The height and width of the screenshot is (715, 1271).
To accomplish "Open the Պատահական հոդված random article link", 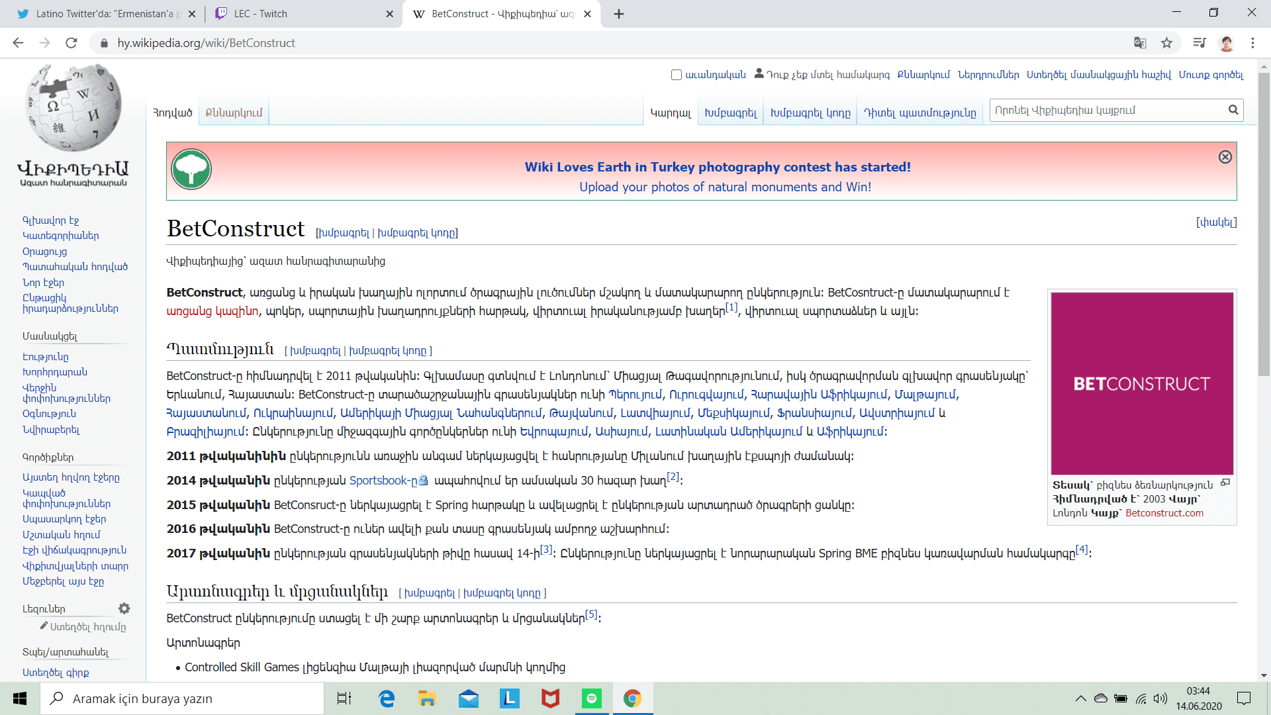I will [75, 267].
